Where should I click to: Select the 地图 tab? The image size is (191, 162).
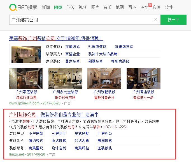tap(120, 7)
